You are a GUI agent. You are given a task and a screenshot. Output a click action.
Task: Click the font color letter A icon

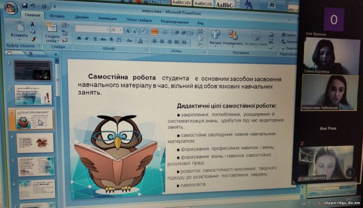pyautogui.click(x=140, y=41)
